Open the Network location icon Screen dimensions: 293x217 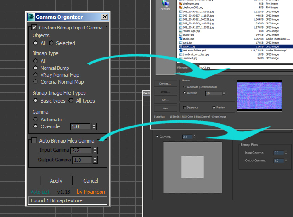pos(165,5)
